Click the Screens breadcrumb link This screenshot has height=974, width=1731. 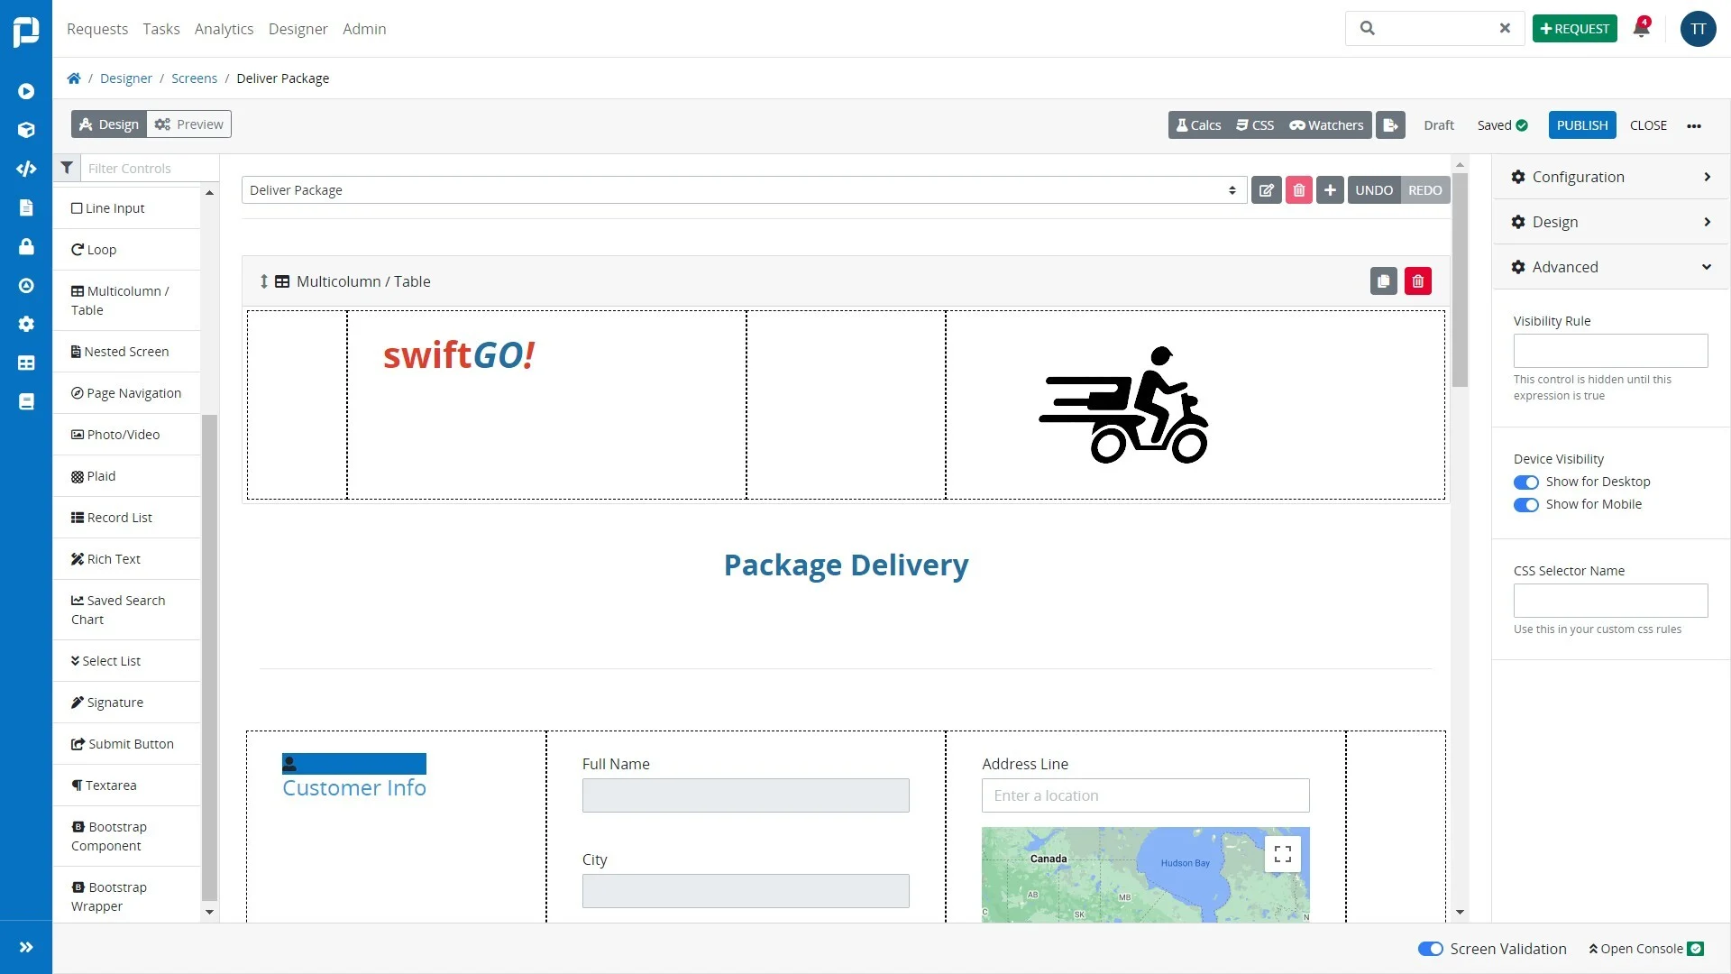click(x=194, y=78)
